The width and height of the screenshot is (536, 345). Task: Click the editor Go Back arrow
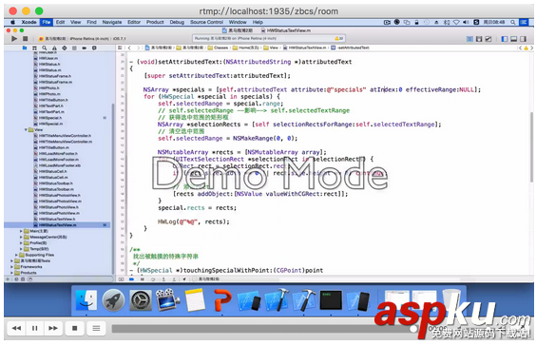129,48
